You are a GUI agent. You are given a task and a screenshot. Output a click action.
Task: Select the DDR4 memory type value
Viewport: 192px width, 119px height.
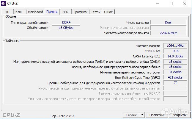tap(66, 22)
